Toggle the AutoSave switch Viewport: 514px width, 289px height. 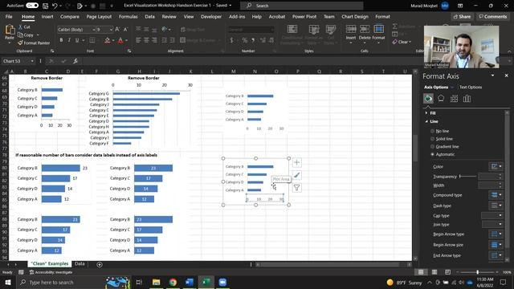pyautogui.click(x=32, y=6)
